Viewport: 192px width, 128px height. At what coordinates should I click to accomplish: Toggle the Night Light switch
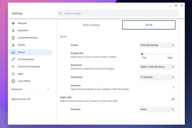tap(172, 99)
